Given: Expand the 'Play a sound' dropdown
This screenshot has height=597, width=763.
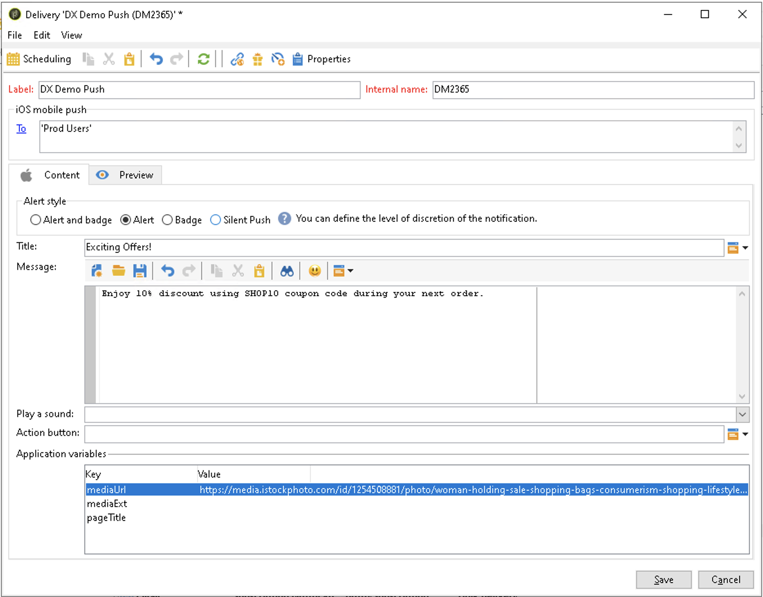Looking at the screenshot, I should [742, 415].
